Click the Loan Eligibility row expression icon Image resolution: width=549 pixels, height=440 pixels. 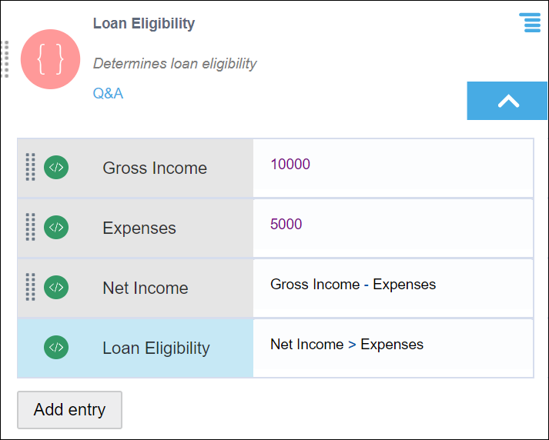[56, 347]
